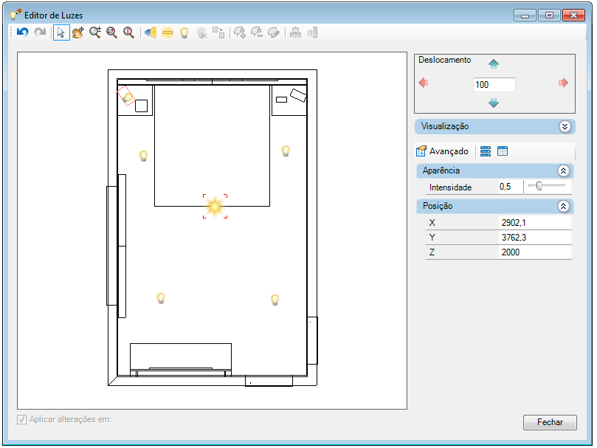This screenshot has width=597, height=448.
Task: Click the edit group pencil icon
Action: pos(274,32)
